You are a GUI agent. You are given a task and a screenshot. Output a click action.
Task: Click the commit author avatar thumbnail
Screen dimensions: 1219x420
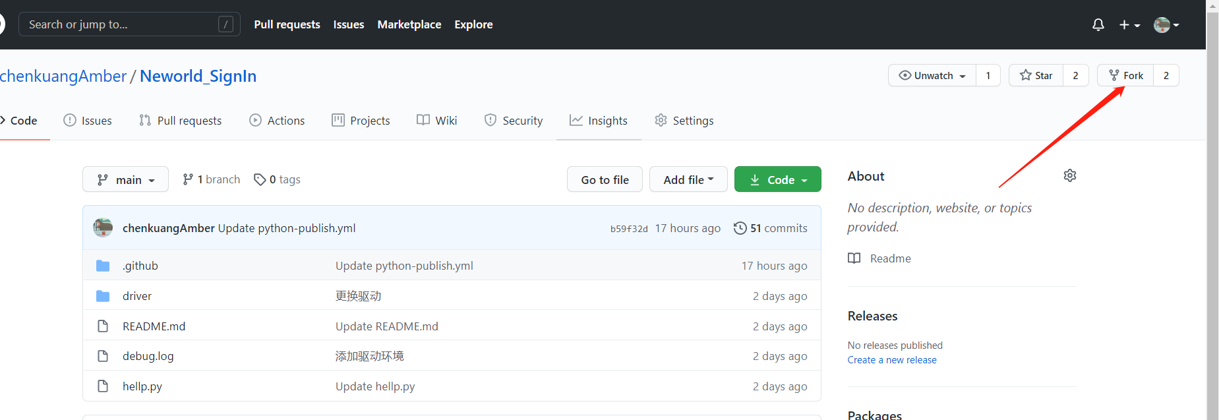click(103, 227)
